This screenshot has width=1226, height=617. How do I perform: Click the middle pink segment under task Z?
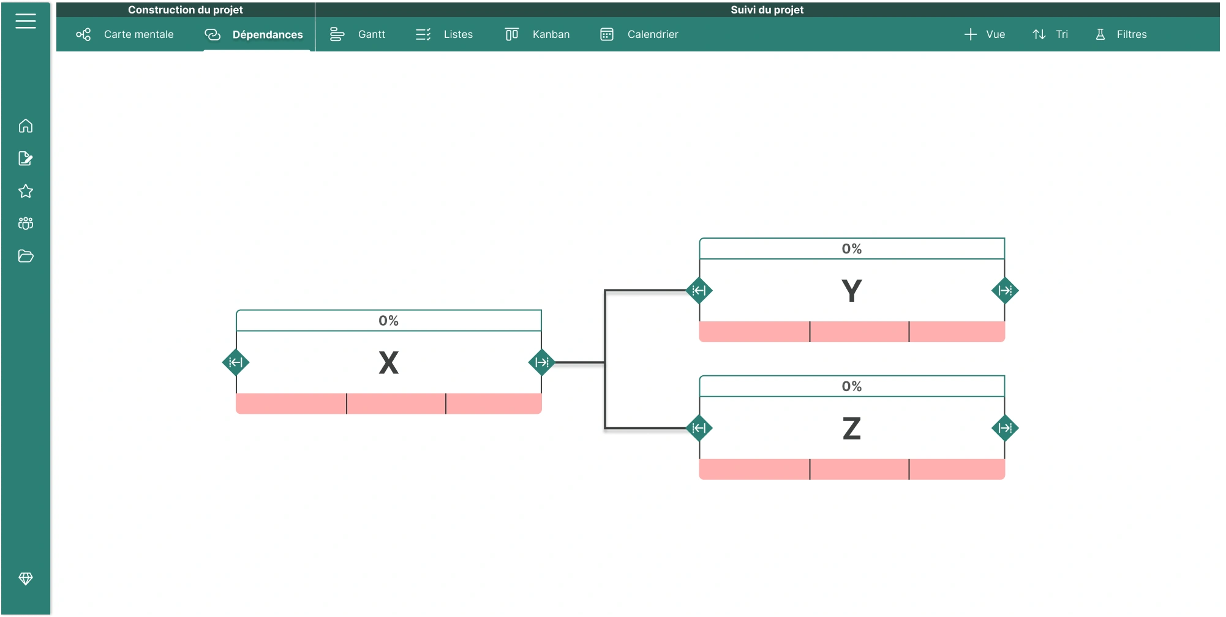click(859, 469)
